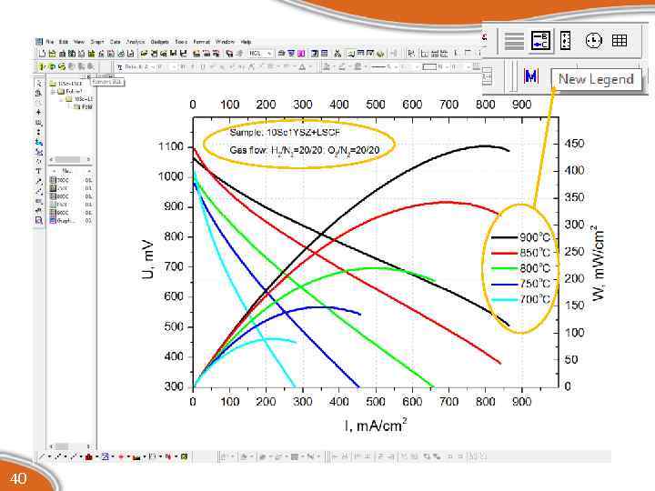Open the View menu

pyautogui.click(x=79, y=42)
